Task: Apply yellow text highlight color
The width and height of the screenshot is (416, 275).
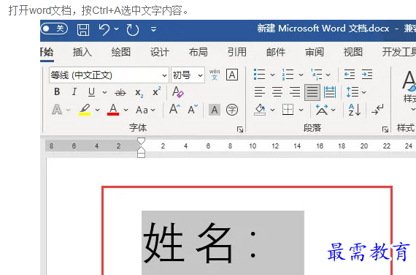Action: click(x=85, y=110)
